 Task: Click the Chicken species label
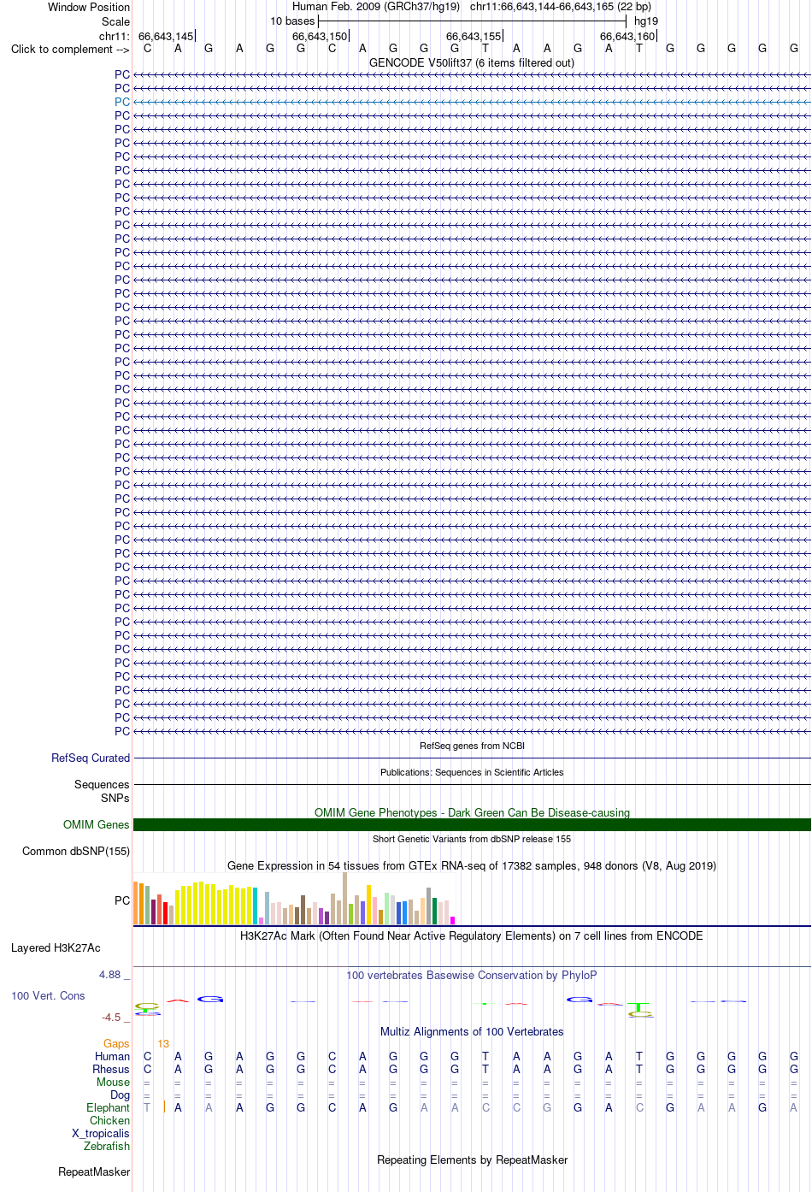tap(109, 1120)
